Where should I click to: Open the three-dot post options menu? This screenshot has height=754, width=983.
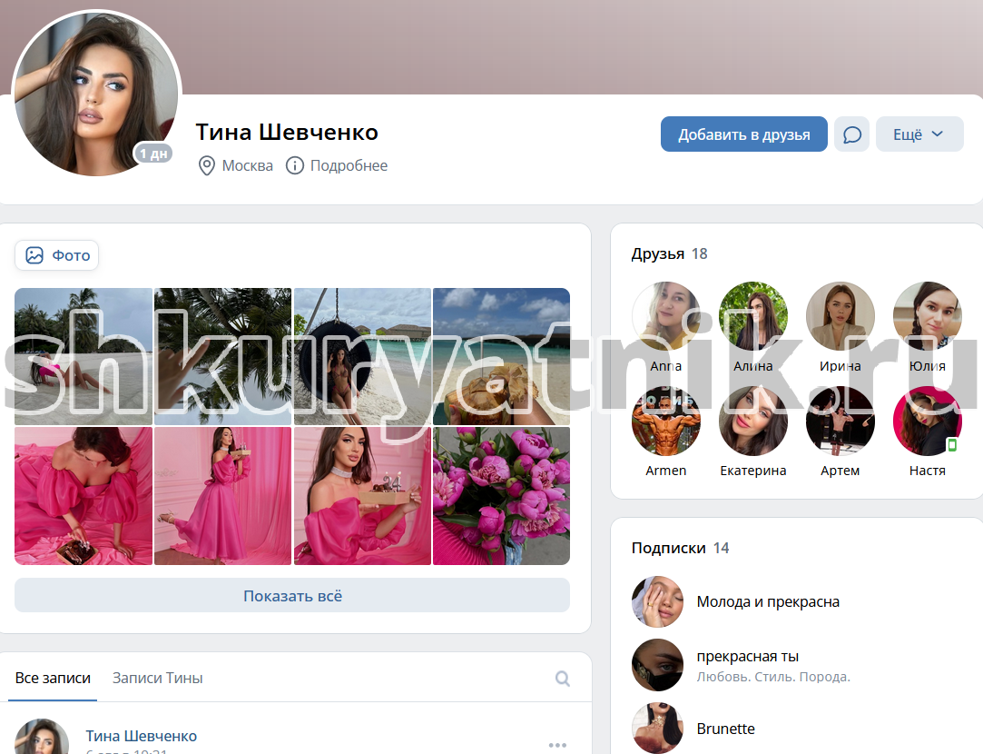(x=558, y=745)
